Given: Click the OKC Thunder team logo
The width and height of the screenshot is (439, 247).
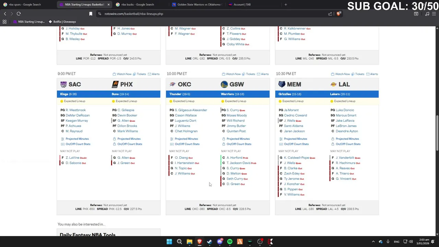Looking at the screenshot, I should pos(173,84).
